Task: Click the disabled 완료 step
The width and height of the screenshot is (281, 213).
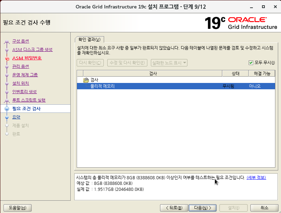Action: click(x=16, y=134)
